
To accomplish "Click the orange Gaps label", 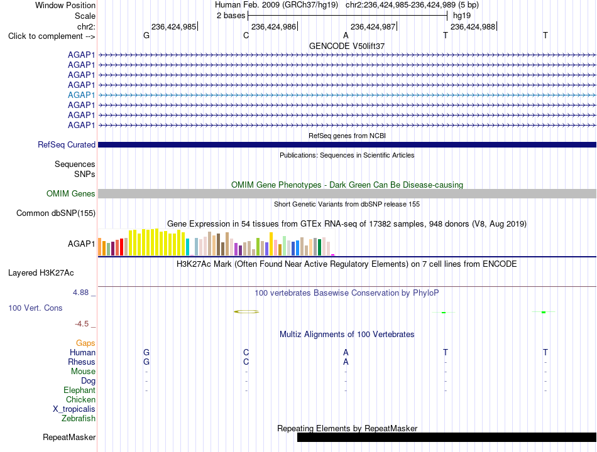I will [x=85, y=343].
